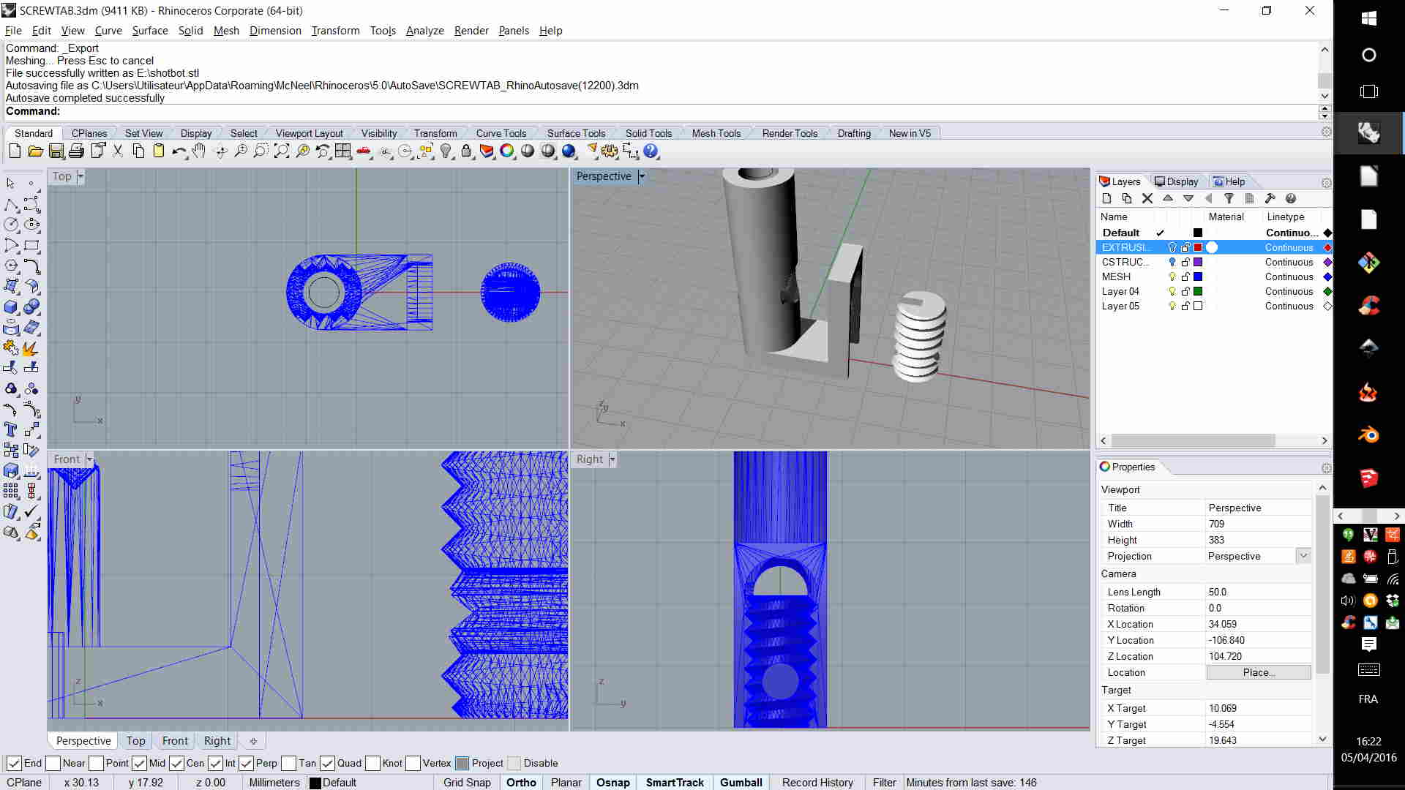The width and height of the screenshot is (1405, 790).
Task: Click the Lock objects padlock icon
Action: click(466, 151)
